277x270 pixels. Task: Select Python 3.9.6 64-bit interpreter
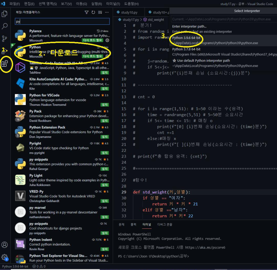click(223, 40)
